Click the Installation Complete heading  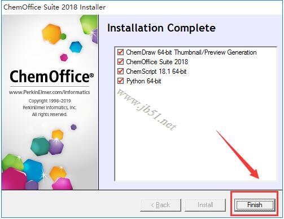(x=161, y=28)
